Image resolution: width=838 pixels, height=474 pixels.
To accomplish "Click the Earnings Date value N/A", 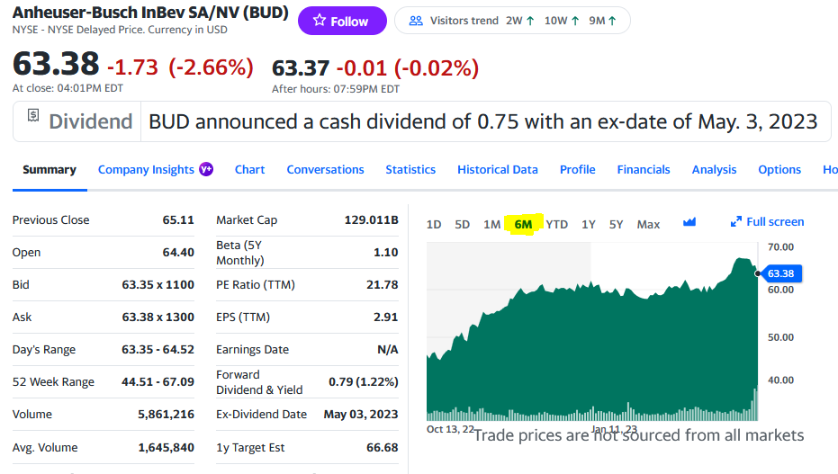I will pos(387,350).
